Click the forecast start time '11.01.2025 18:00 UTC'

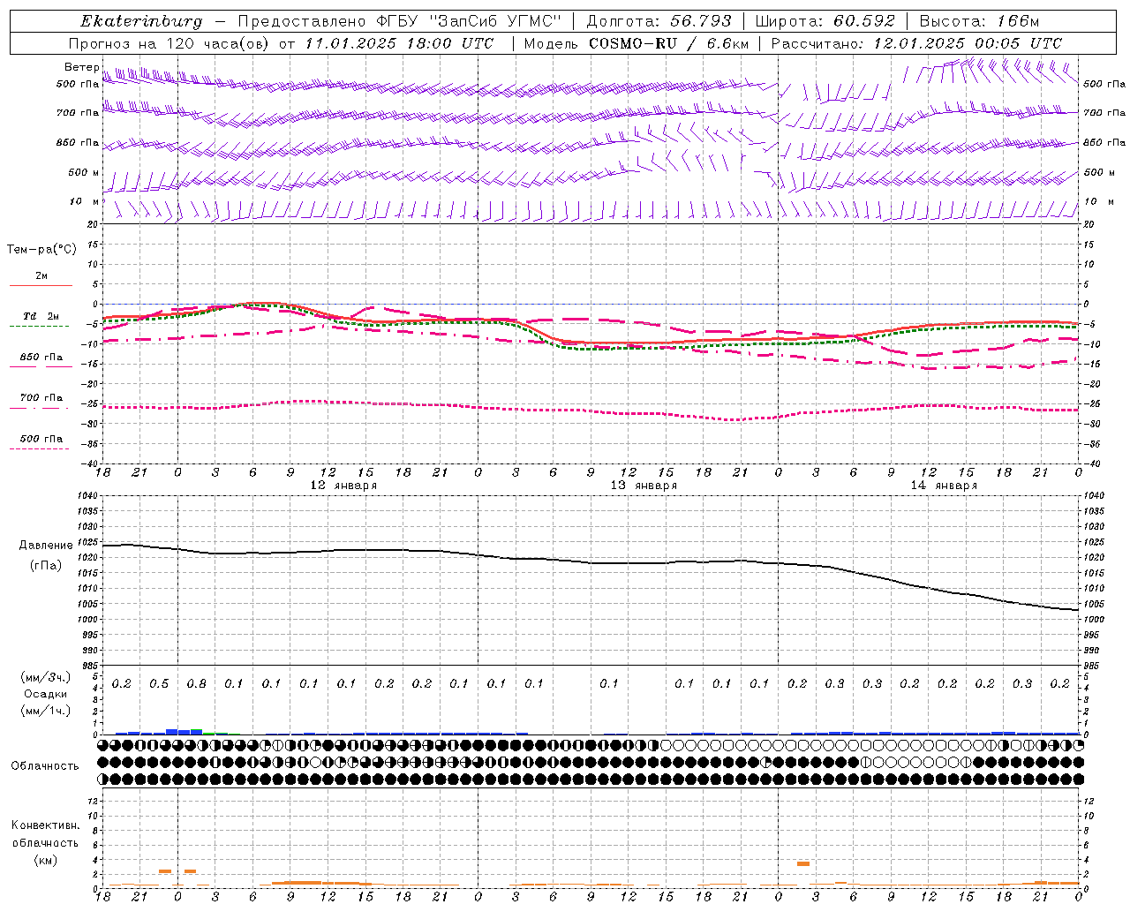tap(399, 43)
